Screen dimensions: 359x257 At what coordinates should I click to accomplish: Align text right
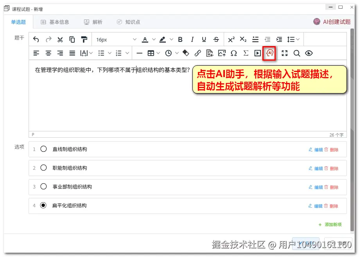point(60,53)
